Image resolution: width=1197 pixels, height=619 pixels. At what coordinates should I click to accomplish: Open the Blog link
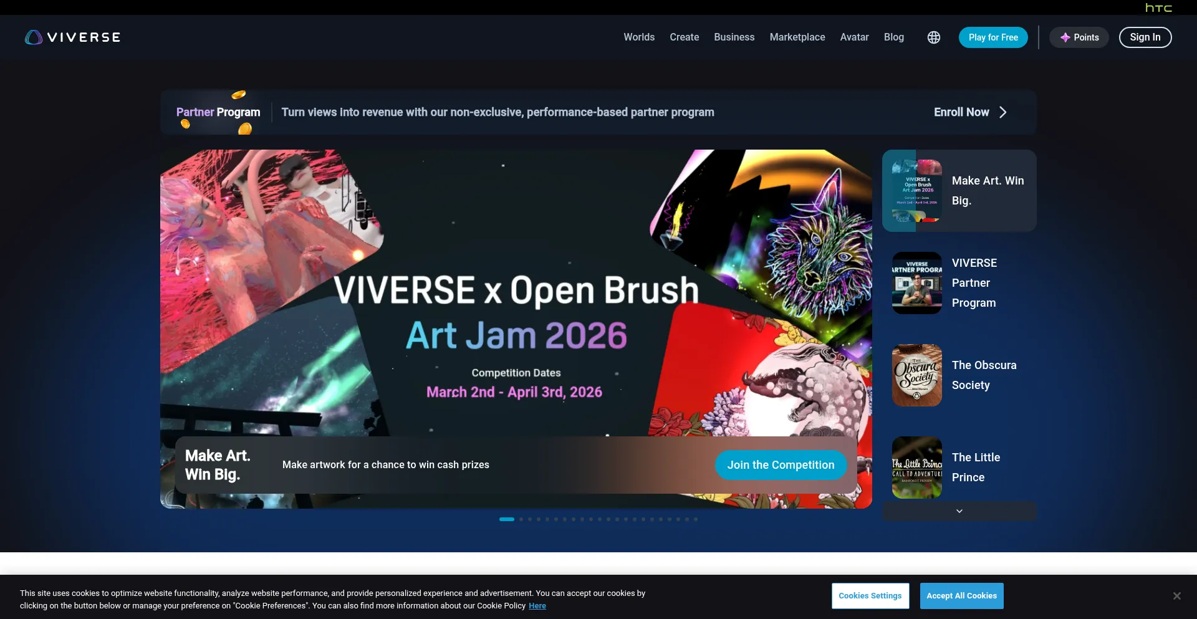[893, 37]
